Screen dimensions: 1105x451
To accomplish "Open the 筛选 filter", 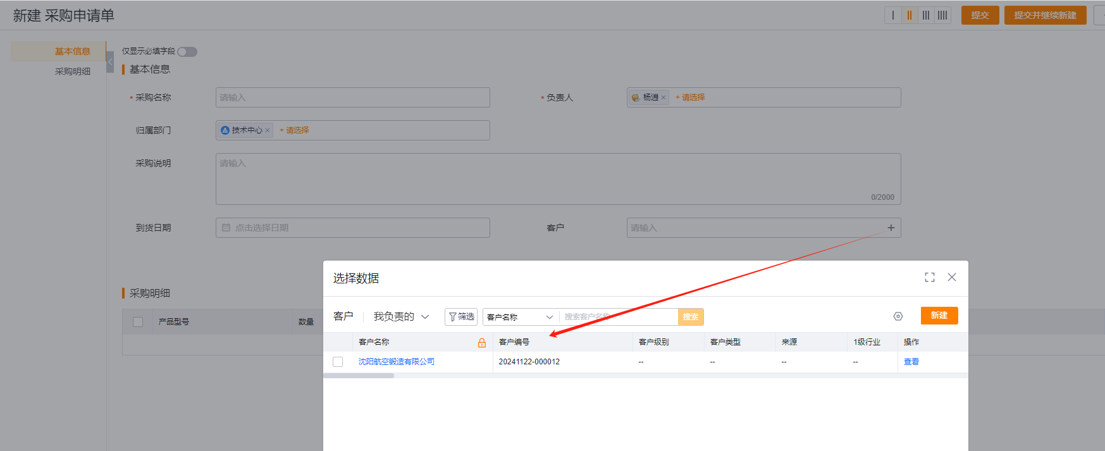I will point(461,317).
